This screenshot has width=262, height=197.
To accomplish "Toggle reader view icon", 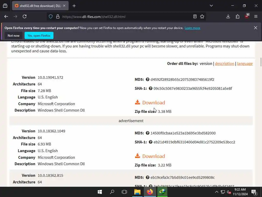I will coord(195,17).
